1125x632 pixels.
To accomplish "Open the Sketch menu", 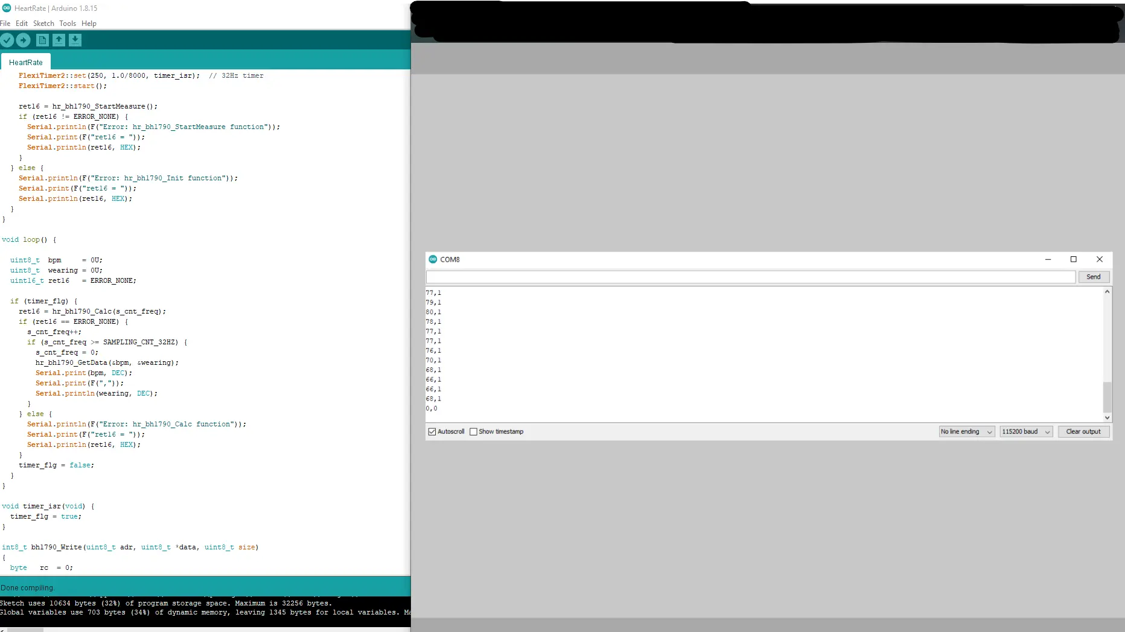I will pos(43,24).
